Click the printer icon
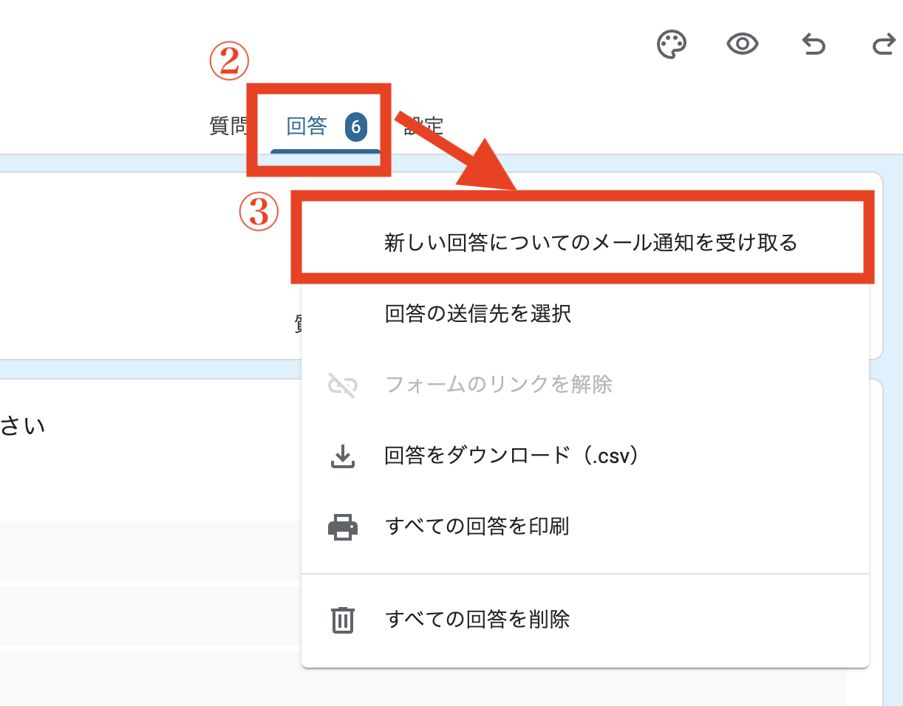 (x=343, y=527)
